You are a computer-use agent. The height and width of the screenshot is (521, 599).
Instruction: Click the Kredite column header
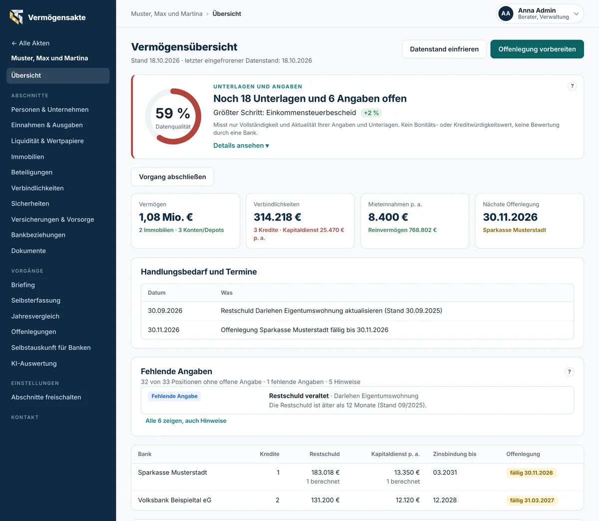(x=270, y=454)
